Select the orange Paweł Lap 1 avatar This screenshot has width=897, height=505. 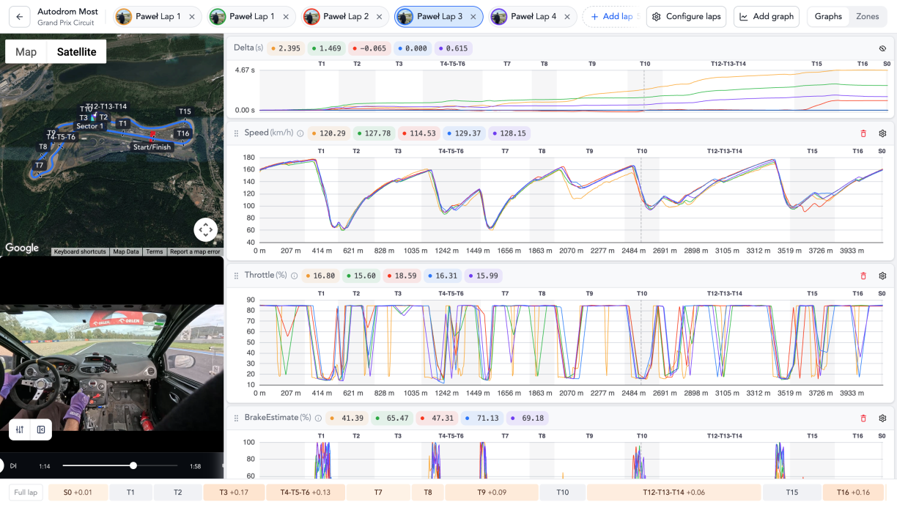[x=124, y=16]
